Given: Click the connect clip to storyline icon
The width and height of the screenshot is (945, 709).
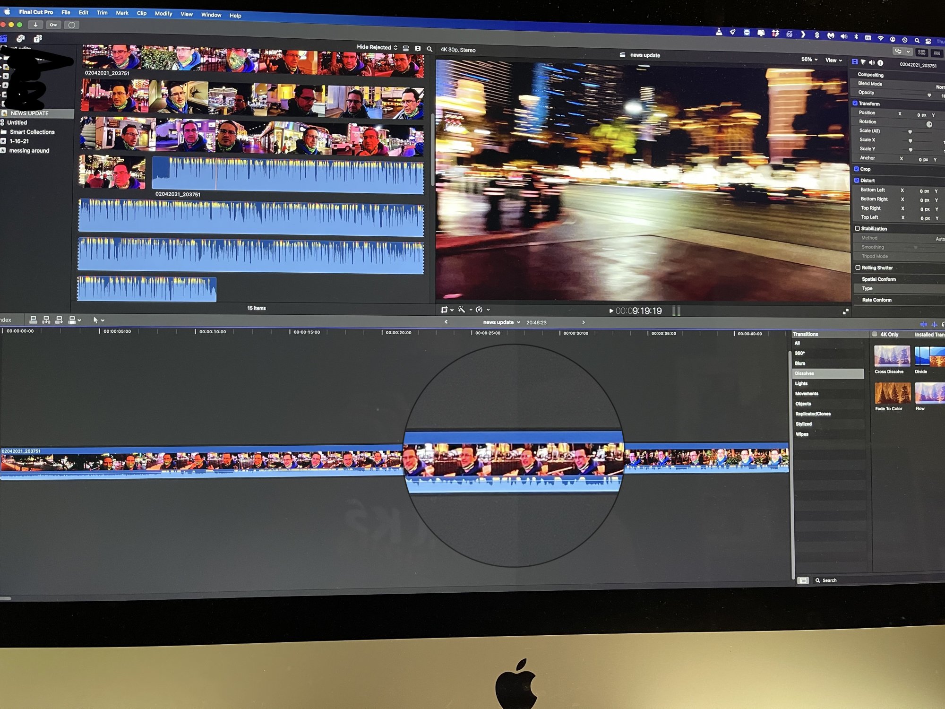Looking at the screenshot, I should pos(33,320).
